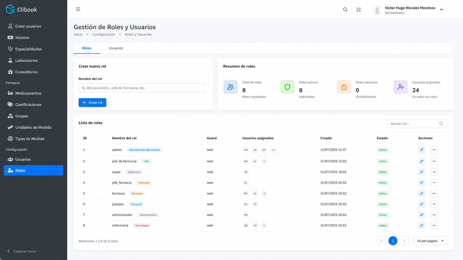
Task: Edit the administrador role with pencil icon
Action: tap(421, 215)
